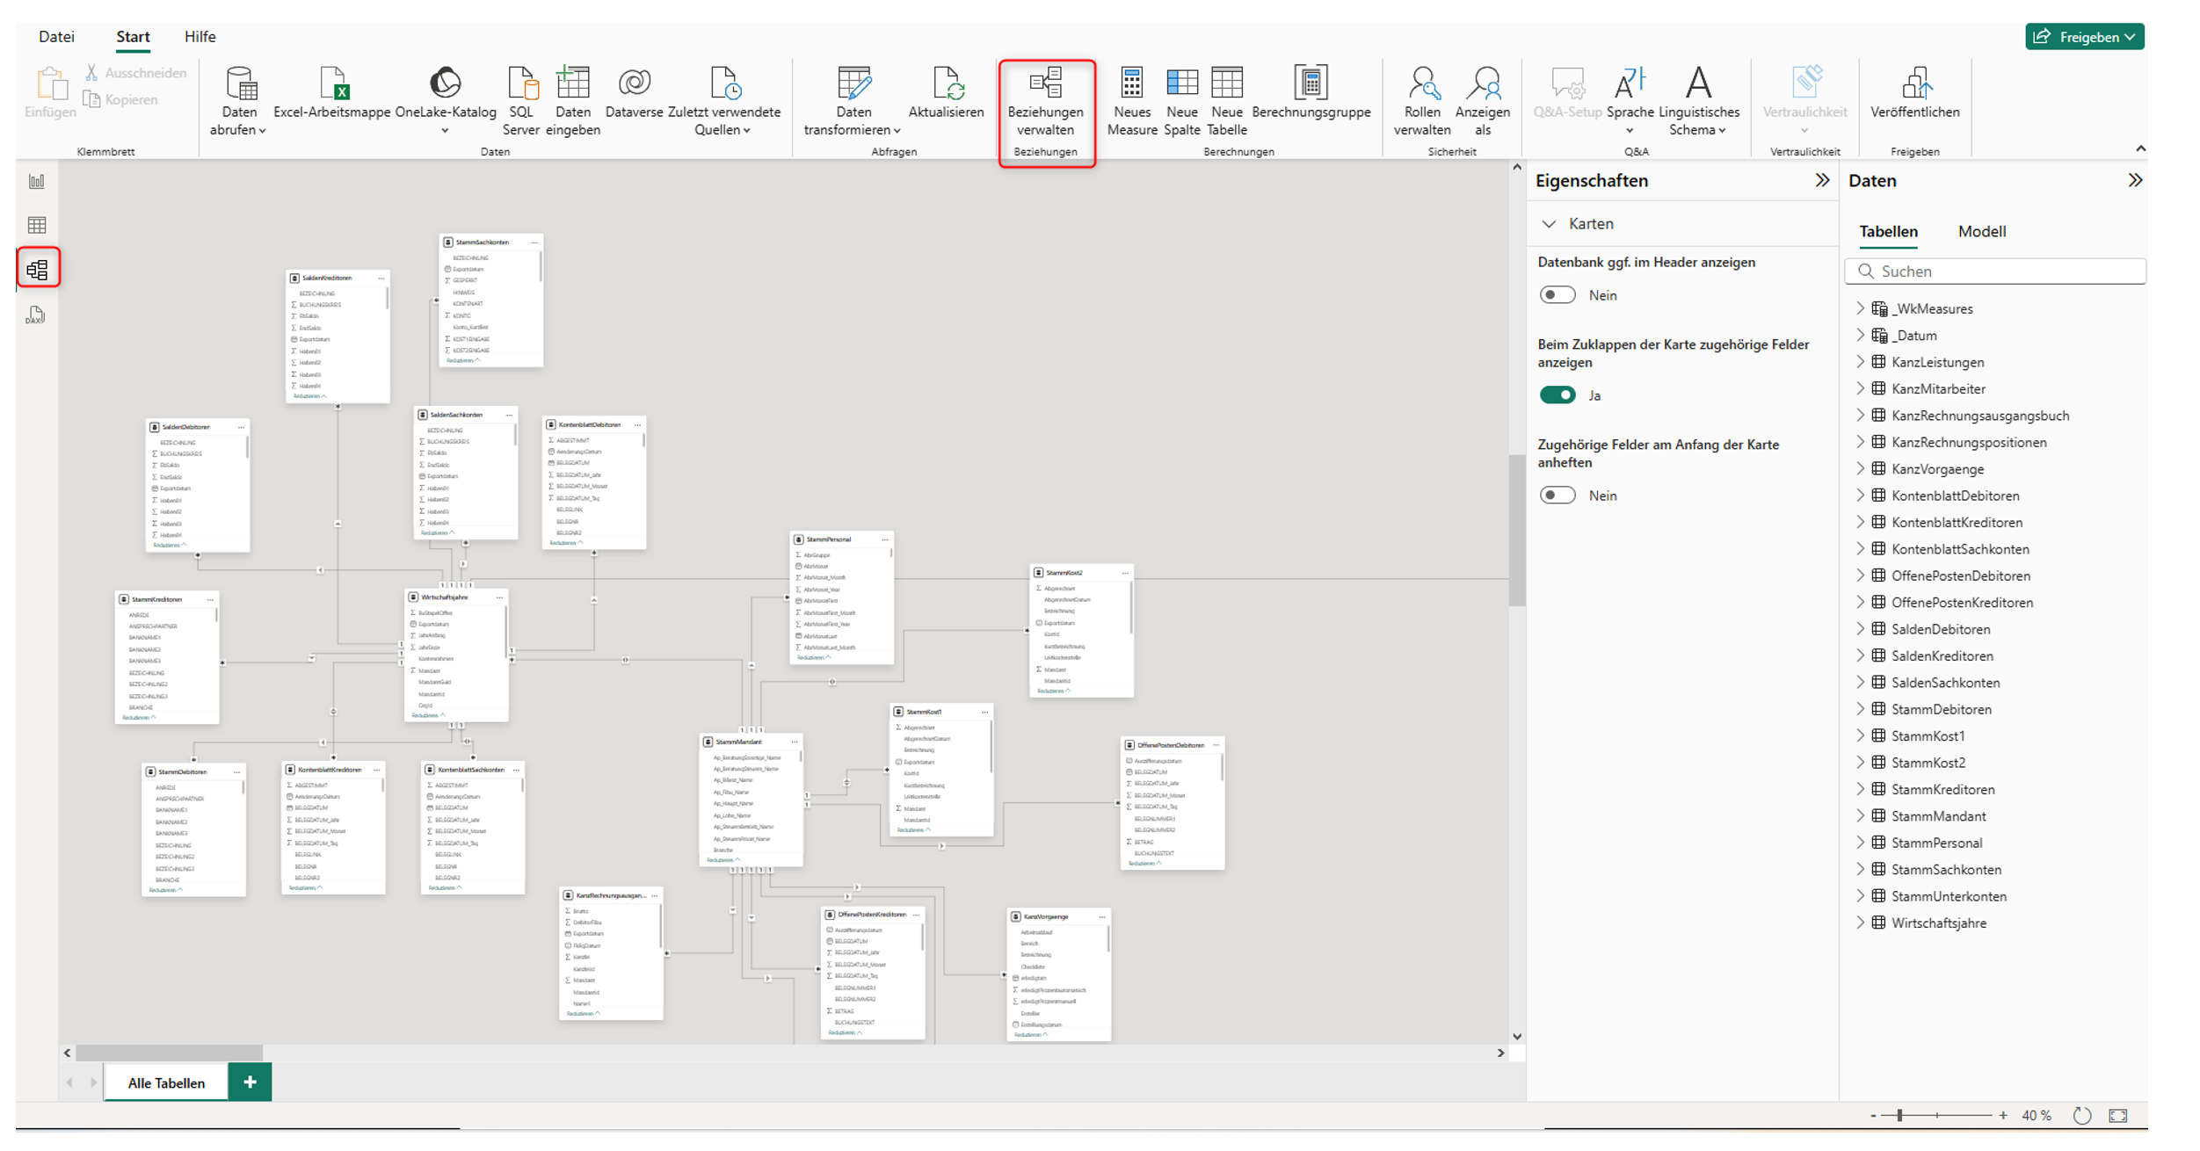2200x1151 pixels.
Task: Open the Datei menu
Action: [x=56, y=37]
